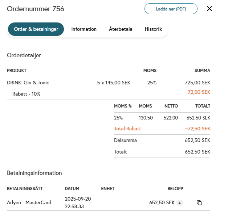Click the TOTALT summary column header

click(x=203, y=106)
